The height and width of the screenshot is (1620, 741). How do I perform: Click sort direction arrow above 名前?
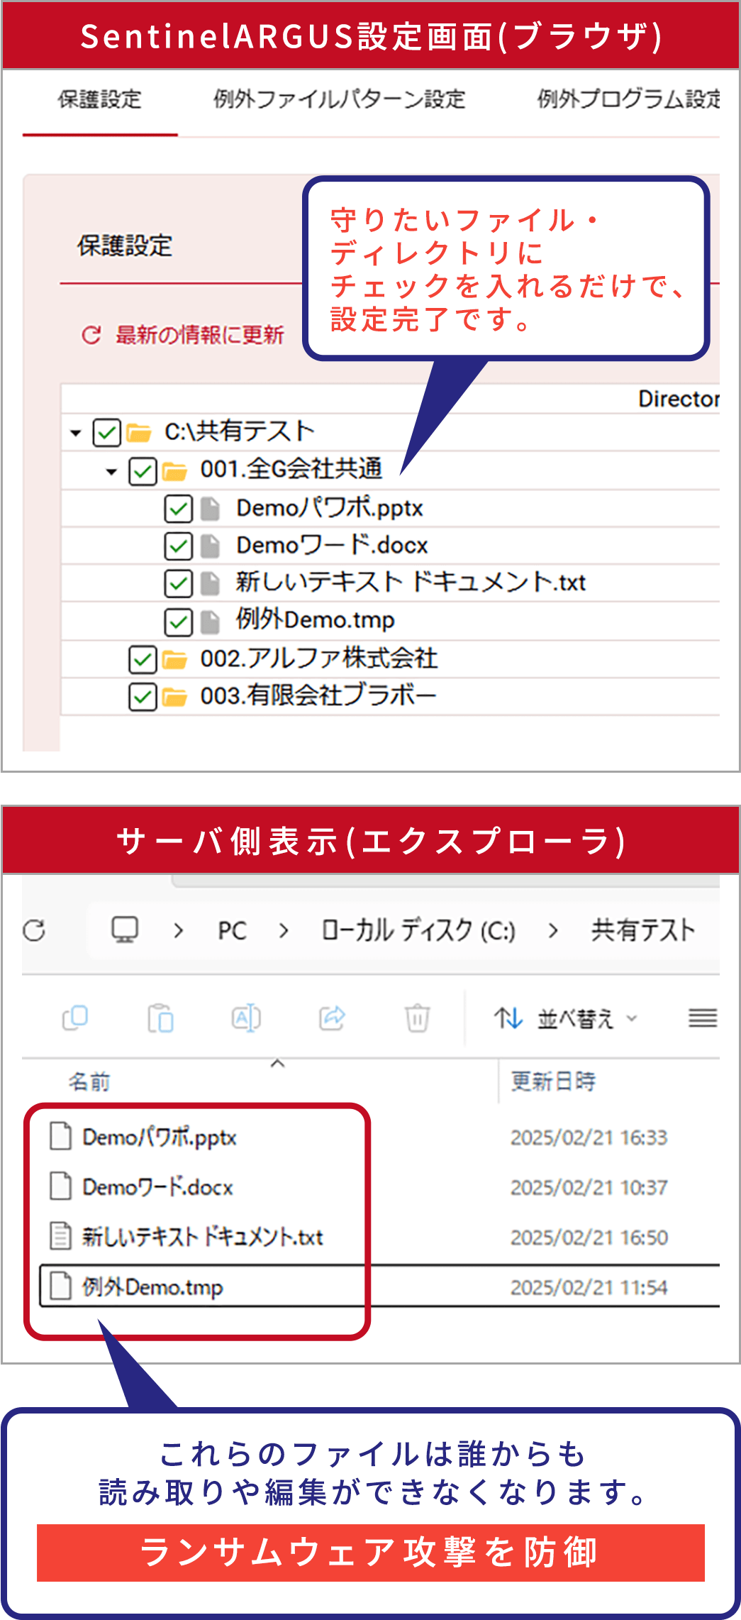tap(278, 1063)
